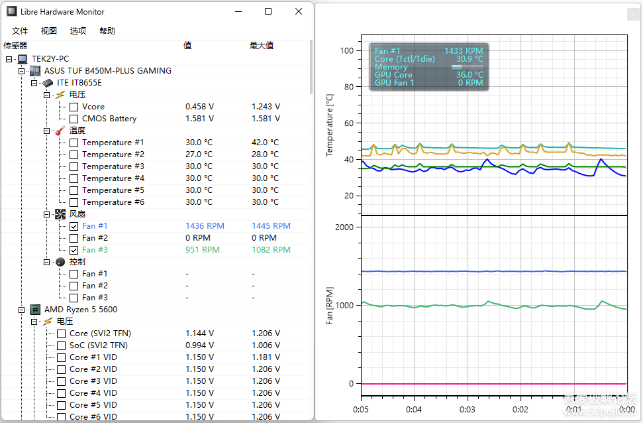Click the 最大值 column header
Screen dimensions: 643x423
[x=262, y=45]
